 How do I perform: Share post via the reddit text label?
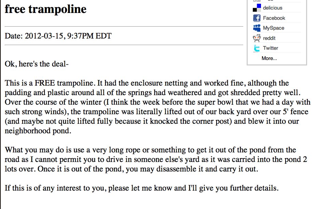tap(269, 38)
